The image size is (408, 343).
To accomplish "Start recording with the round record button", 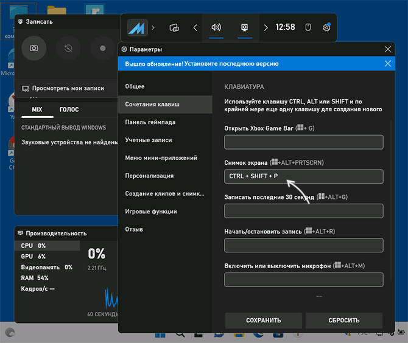I will (103, 48).
